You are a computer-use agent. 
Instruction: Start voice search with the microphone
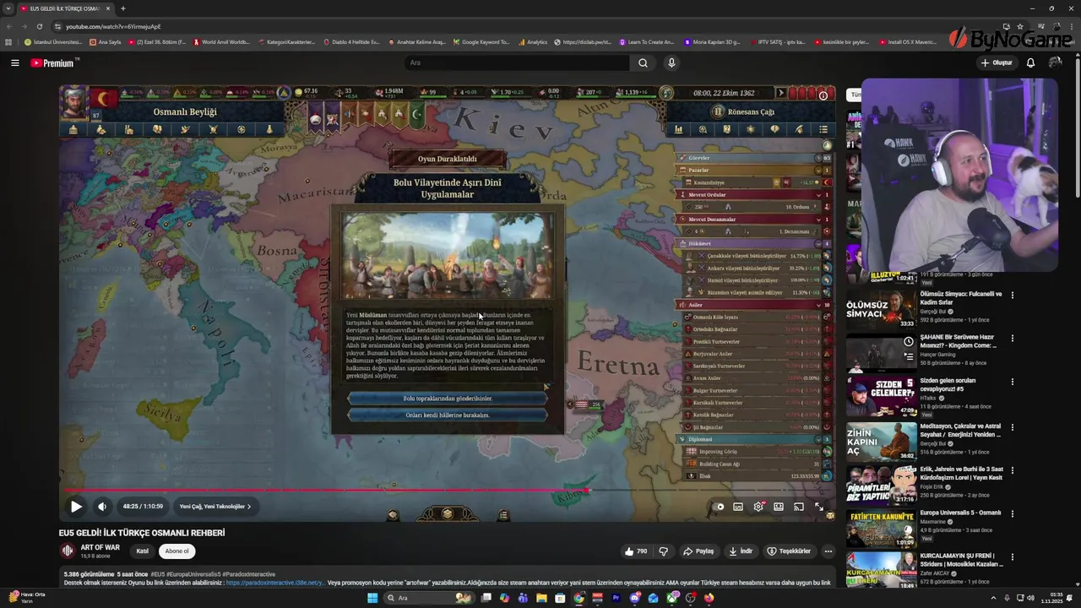point(671,62)
